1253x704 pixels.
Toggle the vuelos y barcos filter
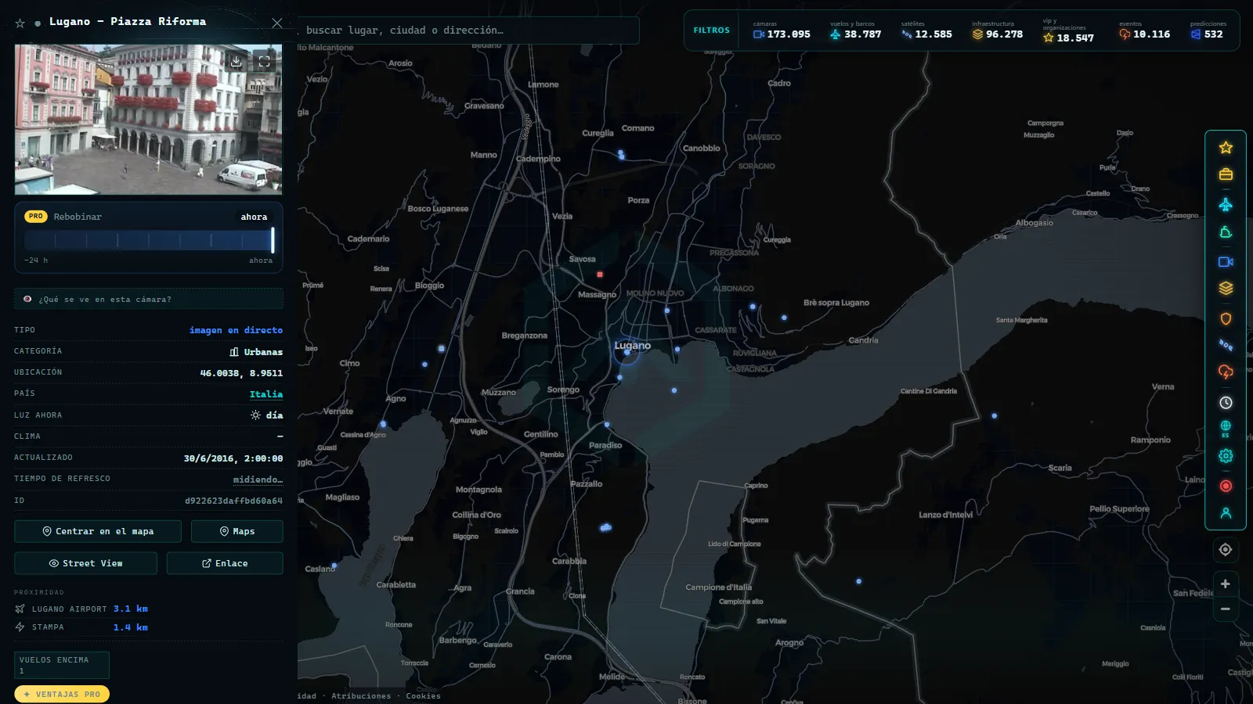tap(855, 31)
